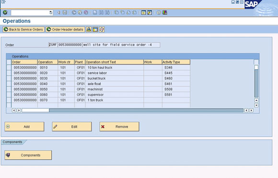This screenshot has width=278, height=178.
Task: Click the red Cancel icon in toolbar
Action: tap(86, 12)
